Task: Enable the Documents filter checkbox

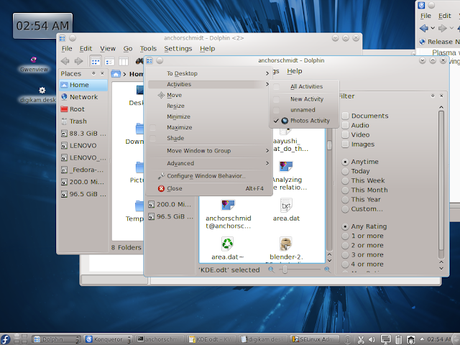Action: pos(345,116)
